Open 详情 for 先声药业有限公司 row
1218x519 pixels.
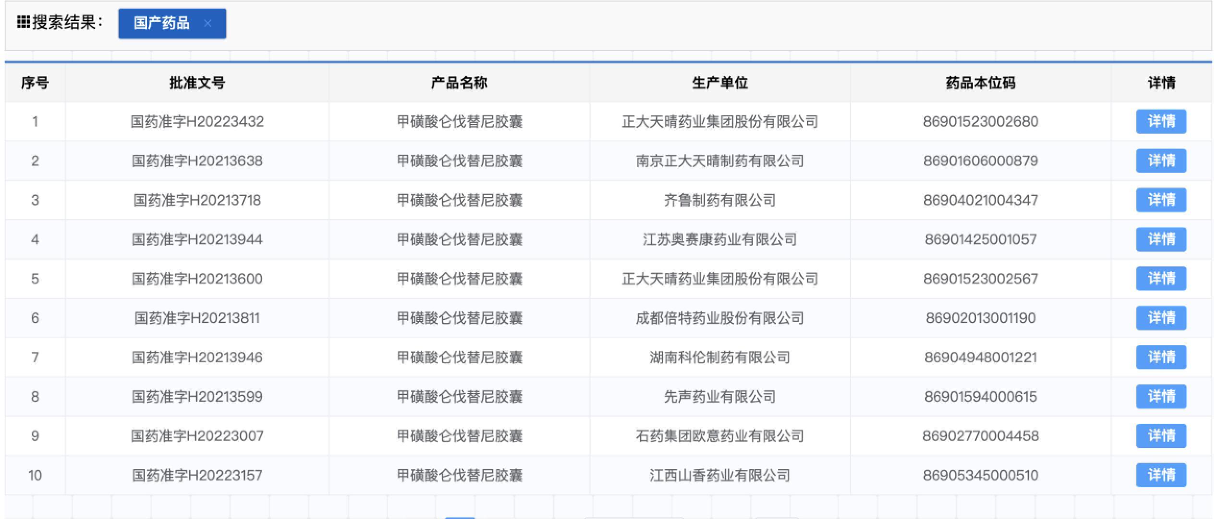(1161, 397)
